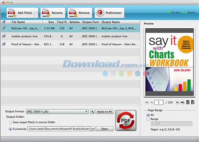The width and height of the screenshot is (199, 142).
Task: Click the Rename PDF pencil icon
Action: click(46, 13)
